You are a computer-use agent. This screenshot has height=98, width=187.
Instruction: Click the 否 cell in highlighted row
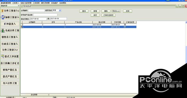pos(130,27)
